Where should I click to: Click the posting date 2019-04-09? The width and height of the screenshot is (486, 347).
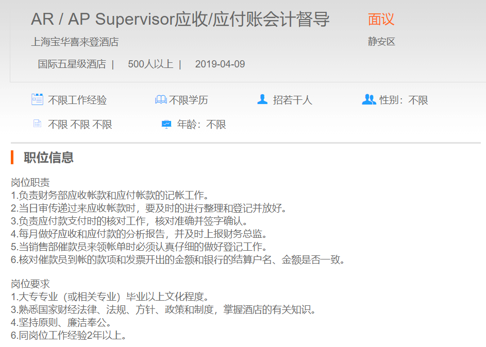(x=220, y=64)
